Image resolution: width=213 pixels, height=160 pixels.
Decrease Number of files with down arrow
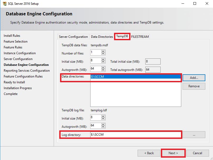coord(103,54)
